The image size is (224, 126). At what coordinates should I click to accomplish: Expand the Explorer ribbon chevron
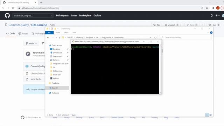click(208, 33)
